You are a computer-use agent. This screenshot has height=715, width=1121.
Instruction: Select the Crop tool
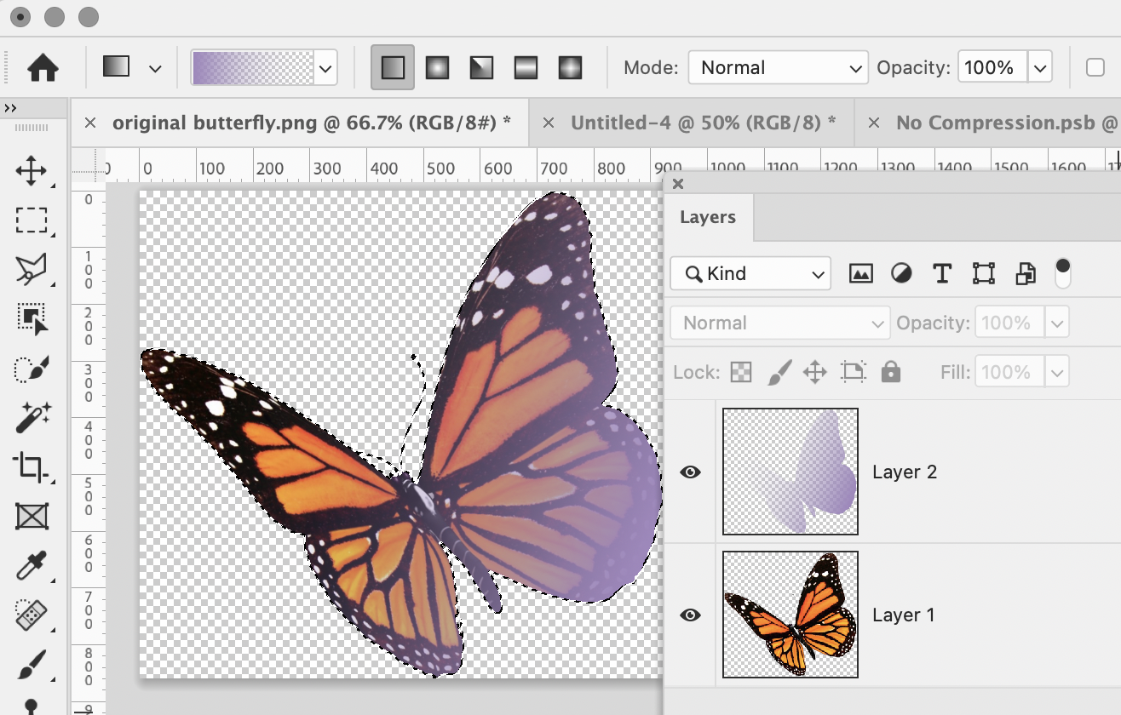point(32,466)
